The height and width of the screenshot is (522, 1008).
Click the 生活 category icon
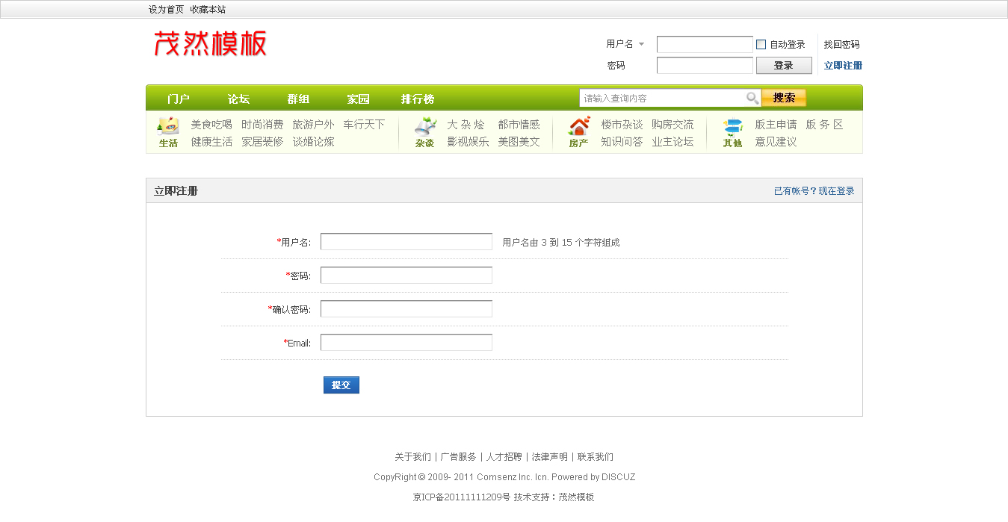coord(168,125)
